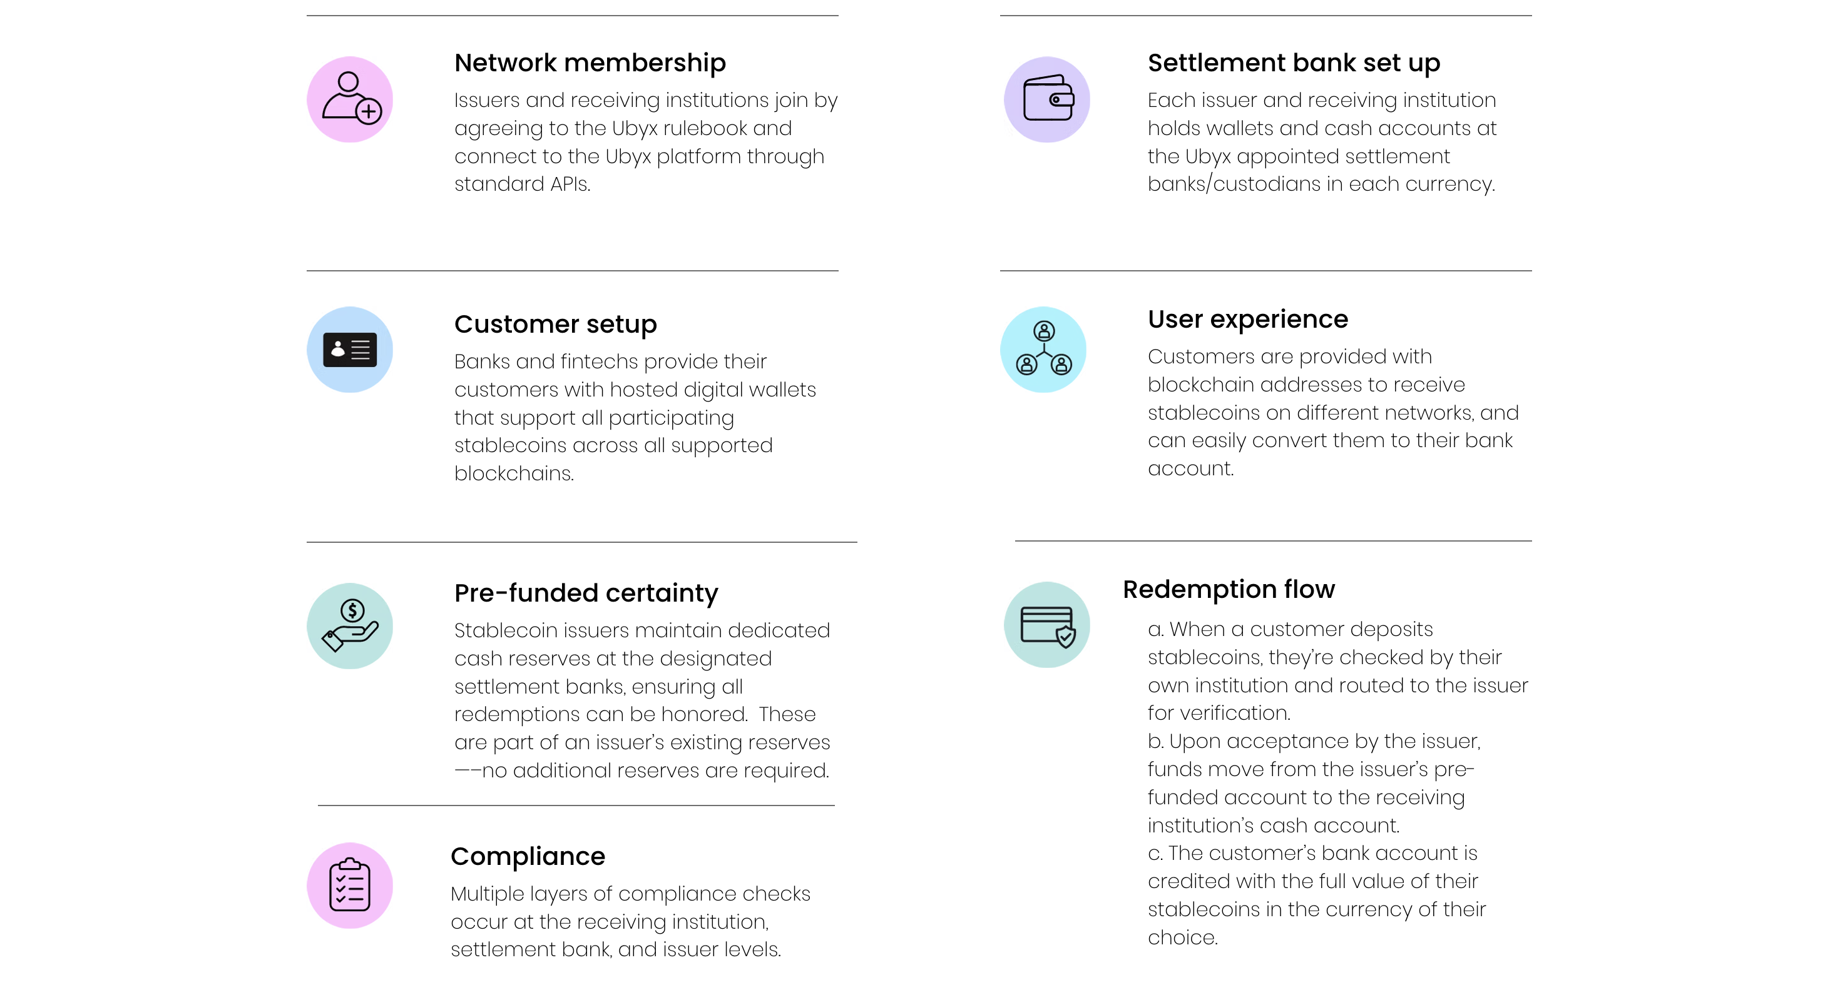The image size is (1840, 995).
Task: Click the Customer setup ID card icon
Action: tap(349, 350)
